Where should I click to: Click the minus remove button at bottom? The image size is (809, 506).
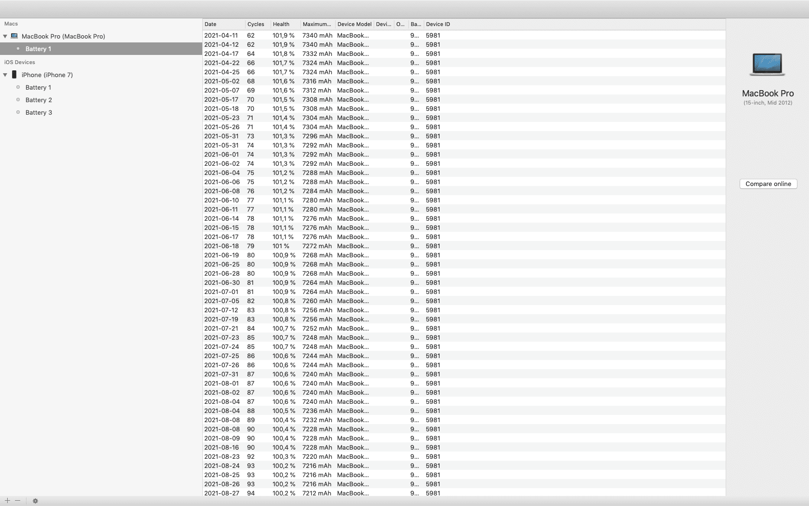click(17, 501)
